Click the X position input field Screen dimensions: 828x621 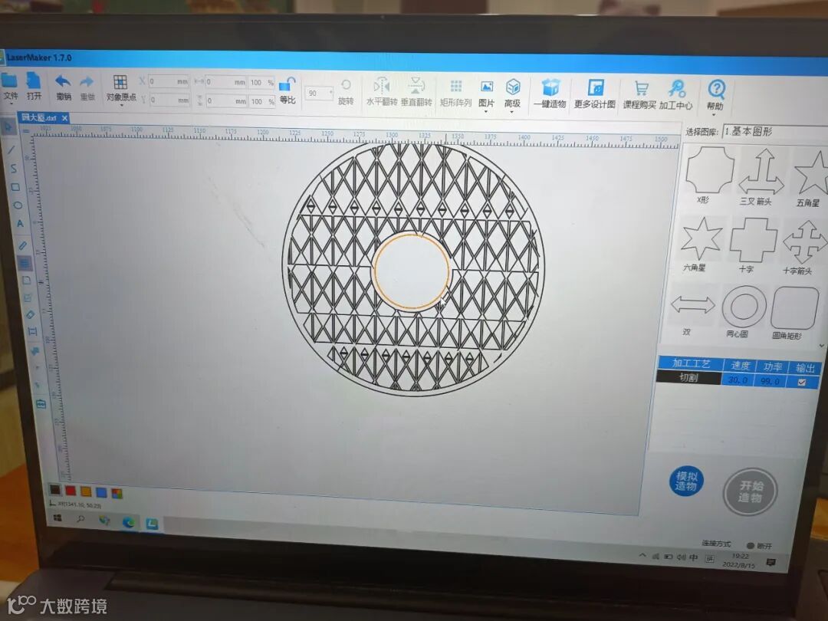[x=169, y=81]
